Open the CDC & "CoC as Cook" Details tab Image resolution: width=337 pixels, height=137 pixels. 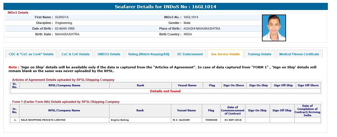pos(31,54)
